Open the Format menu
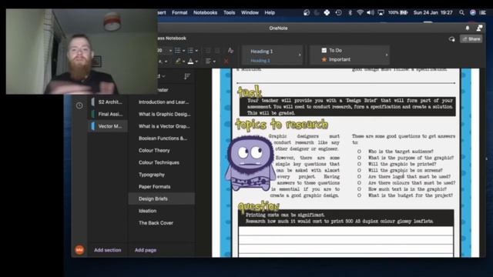Screen dimensions: 493x277 coord(179,13)
